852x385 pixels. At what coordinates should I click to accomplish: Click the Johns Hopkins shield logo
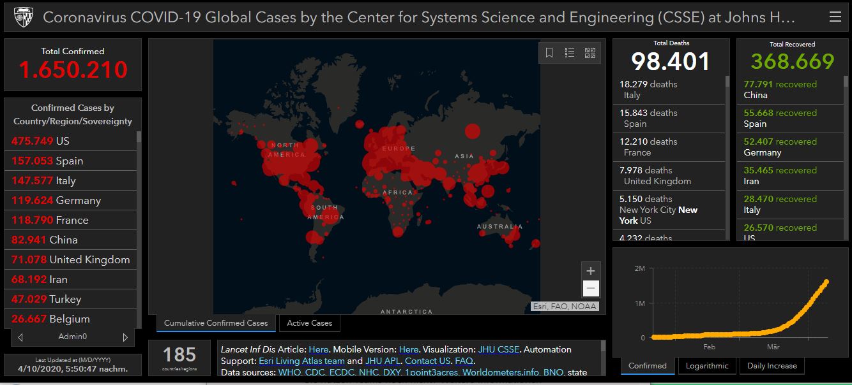coord(23,17)
